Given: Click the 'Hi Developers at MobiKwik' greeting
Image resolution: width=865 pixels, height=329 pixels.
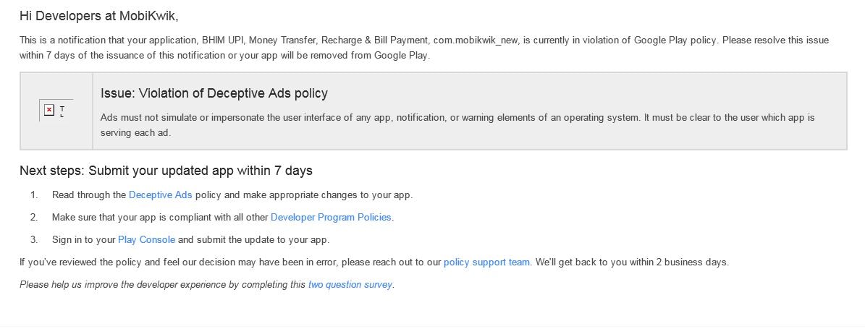Looking at the screenshot, I should point(98,15).
